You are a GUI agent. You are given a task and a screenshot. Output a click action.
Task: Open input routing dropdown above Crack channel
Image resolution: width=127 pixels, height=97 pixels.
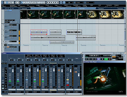pos(29,55)
